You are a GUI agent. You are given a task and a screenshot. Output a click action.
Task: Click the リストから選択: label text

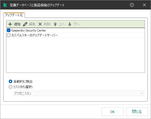tap(23, 87)
